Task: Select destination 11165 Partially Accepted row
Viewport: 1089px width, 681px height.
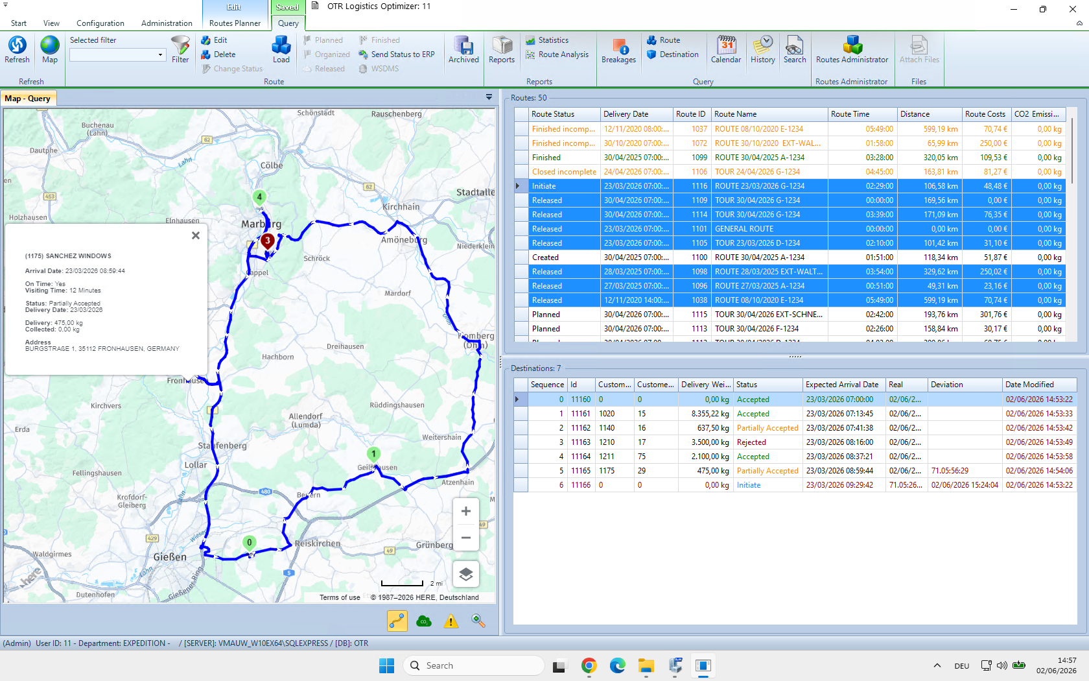Action: pyautogui.click(x=795, y=471)
